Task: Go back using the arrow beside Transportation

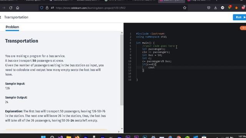Action: [x=1, y=17]
